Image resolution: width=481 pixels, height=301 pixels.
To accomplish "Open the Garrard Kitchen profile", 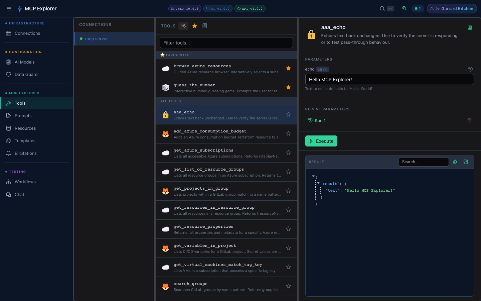I will click(x=452, y=9).
